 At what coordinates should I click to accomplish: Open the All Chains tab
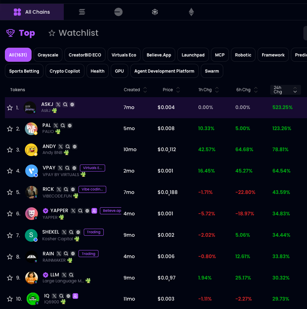pos(32,12)
